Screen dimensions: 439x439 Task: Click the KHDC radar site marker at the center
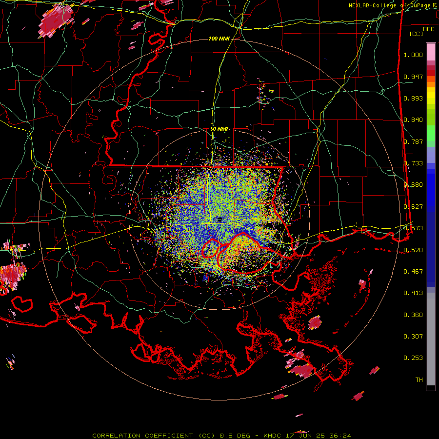220,219
